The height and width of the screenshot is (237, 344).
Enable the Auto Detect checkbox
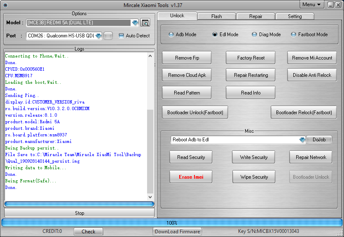pos(121,36)
